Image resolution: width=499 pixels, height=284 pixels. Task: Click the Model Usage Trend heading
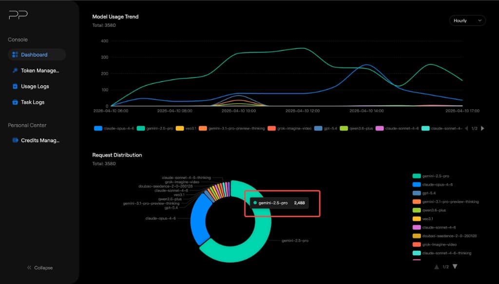[115, 17]
